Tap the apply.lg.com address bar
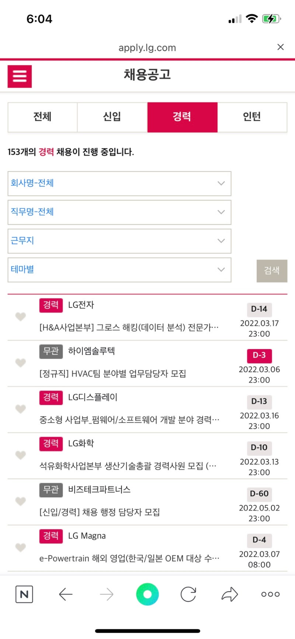This screenshot has height=639, width=295. [147, 48]
